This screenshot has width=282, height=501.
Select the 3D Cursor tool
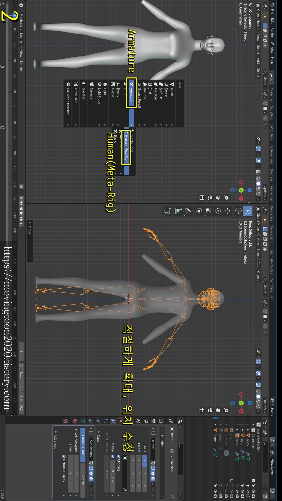pos(238,211)
